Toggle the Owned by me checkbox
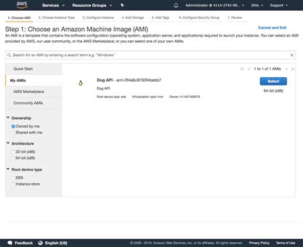 (x=13, y=126)
